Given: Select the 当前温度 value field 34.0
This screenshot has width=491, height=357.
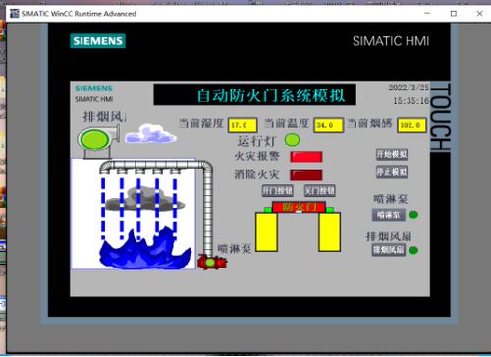Looking at the screenshot, I should click(x=328, y=125).
